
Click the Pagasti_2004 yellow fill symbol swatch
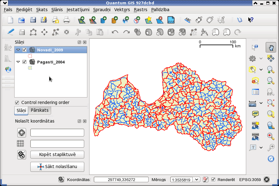coord(30,68)
